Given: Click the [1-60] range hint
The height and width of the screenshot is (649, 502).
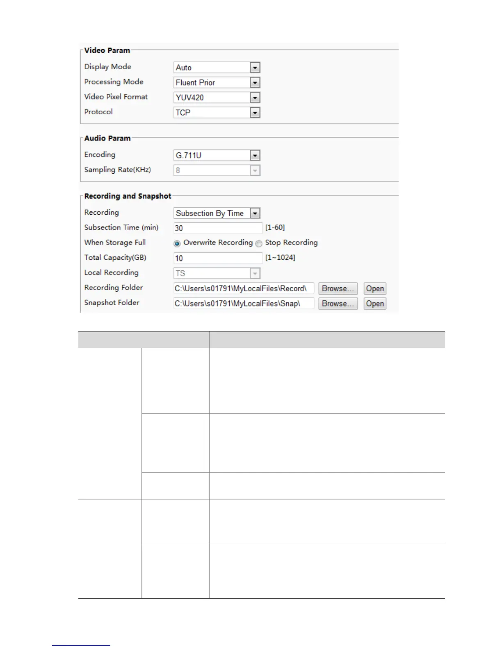Looking at the screenshot, I should 275,227.
